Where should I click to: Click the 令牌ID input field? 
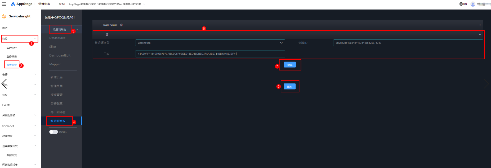(408, 43)
